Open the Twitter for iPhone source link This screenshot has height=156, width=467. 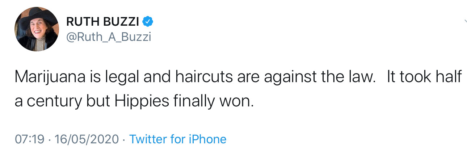178,139
